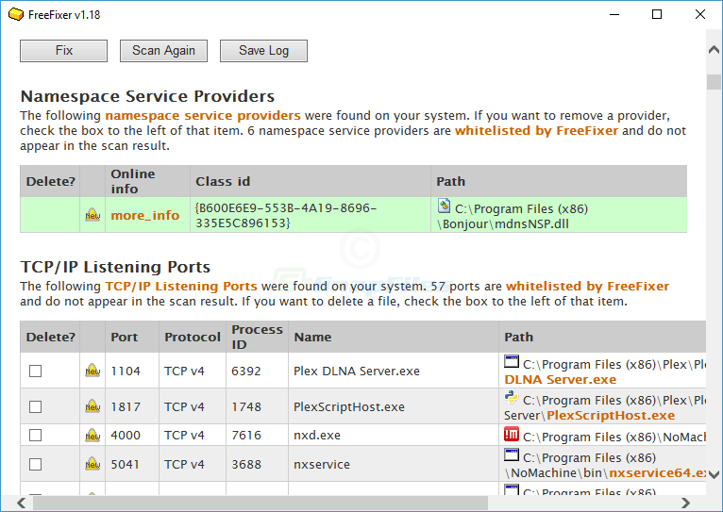Click the Namespace Service Providers heading
This screenshot has width=723, height=512.
coord(147,96)
